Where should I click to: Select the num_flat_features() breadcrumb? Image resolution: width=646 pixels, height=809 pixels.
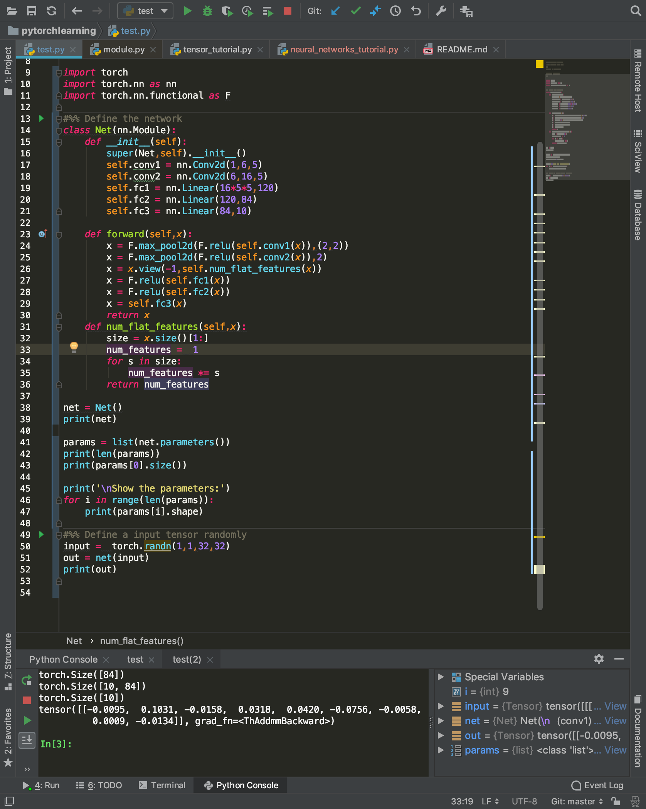(141, 641)
